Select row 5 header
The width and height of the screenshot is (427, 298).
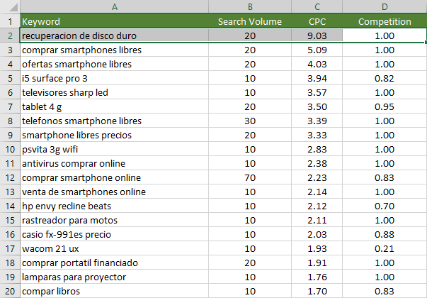tap(10, 78)
